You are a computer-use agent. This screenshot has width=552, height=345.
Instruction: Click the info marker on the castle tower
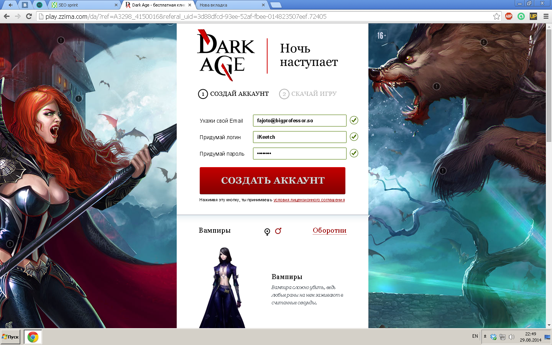click(x=79, y=99)
